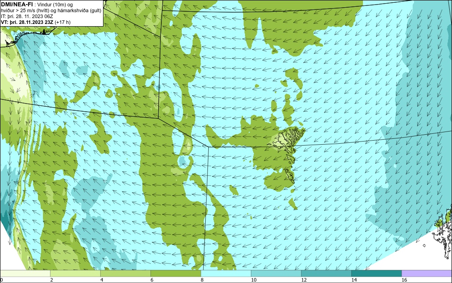Image resolution: width=452 pixels, height=283 pixels.
Task: Pick the 12–14 m/s teal legend swatch
Action: (326, 273)
